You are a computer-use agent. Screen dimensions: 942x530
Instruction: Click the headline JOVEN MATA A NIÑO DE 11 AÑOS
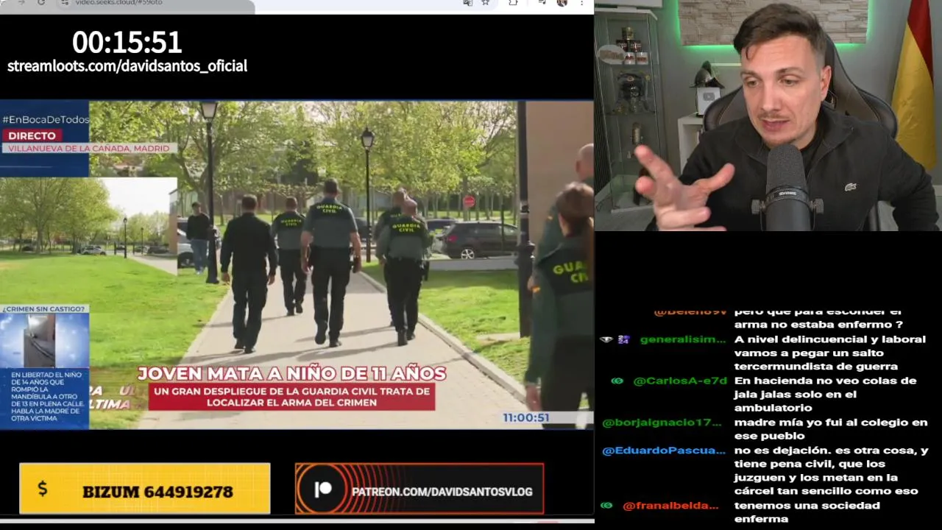291,374
